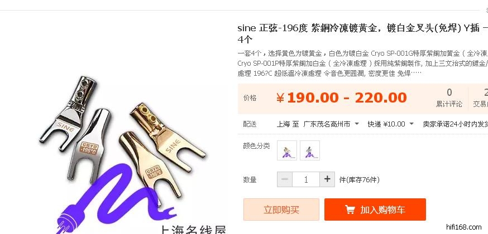Click the 卖家承诺24小时内发货 text
488x234 pixels.
[455, 124]
